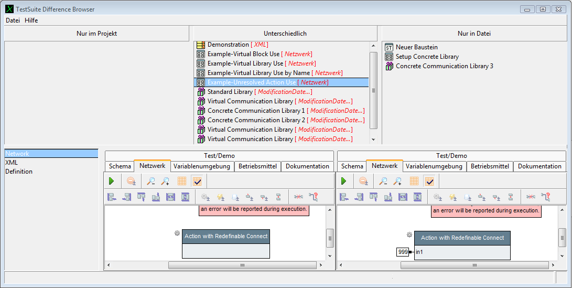Open the Datei menu
Screen dimensions: 572x288
click(13, 20)
